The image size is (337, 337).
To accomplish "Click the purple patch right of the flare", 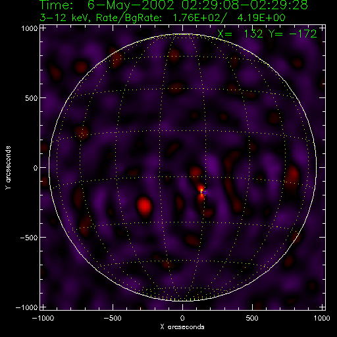I will pyautogui.click(x=212, y=164).
